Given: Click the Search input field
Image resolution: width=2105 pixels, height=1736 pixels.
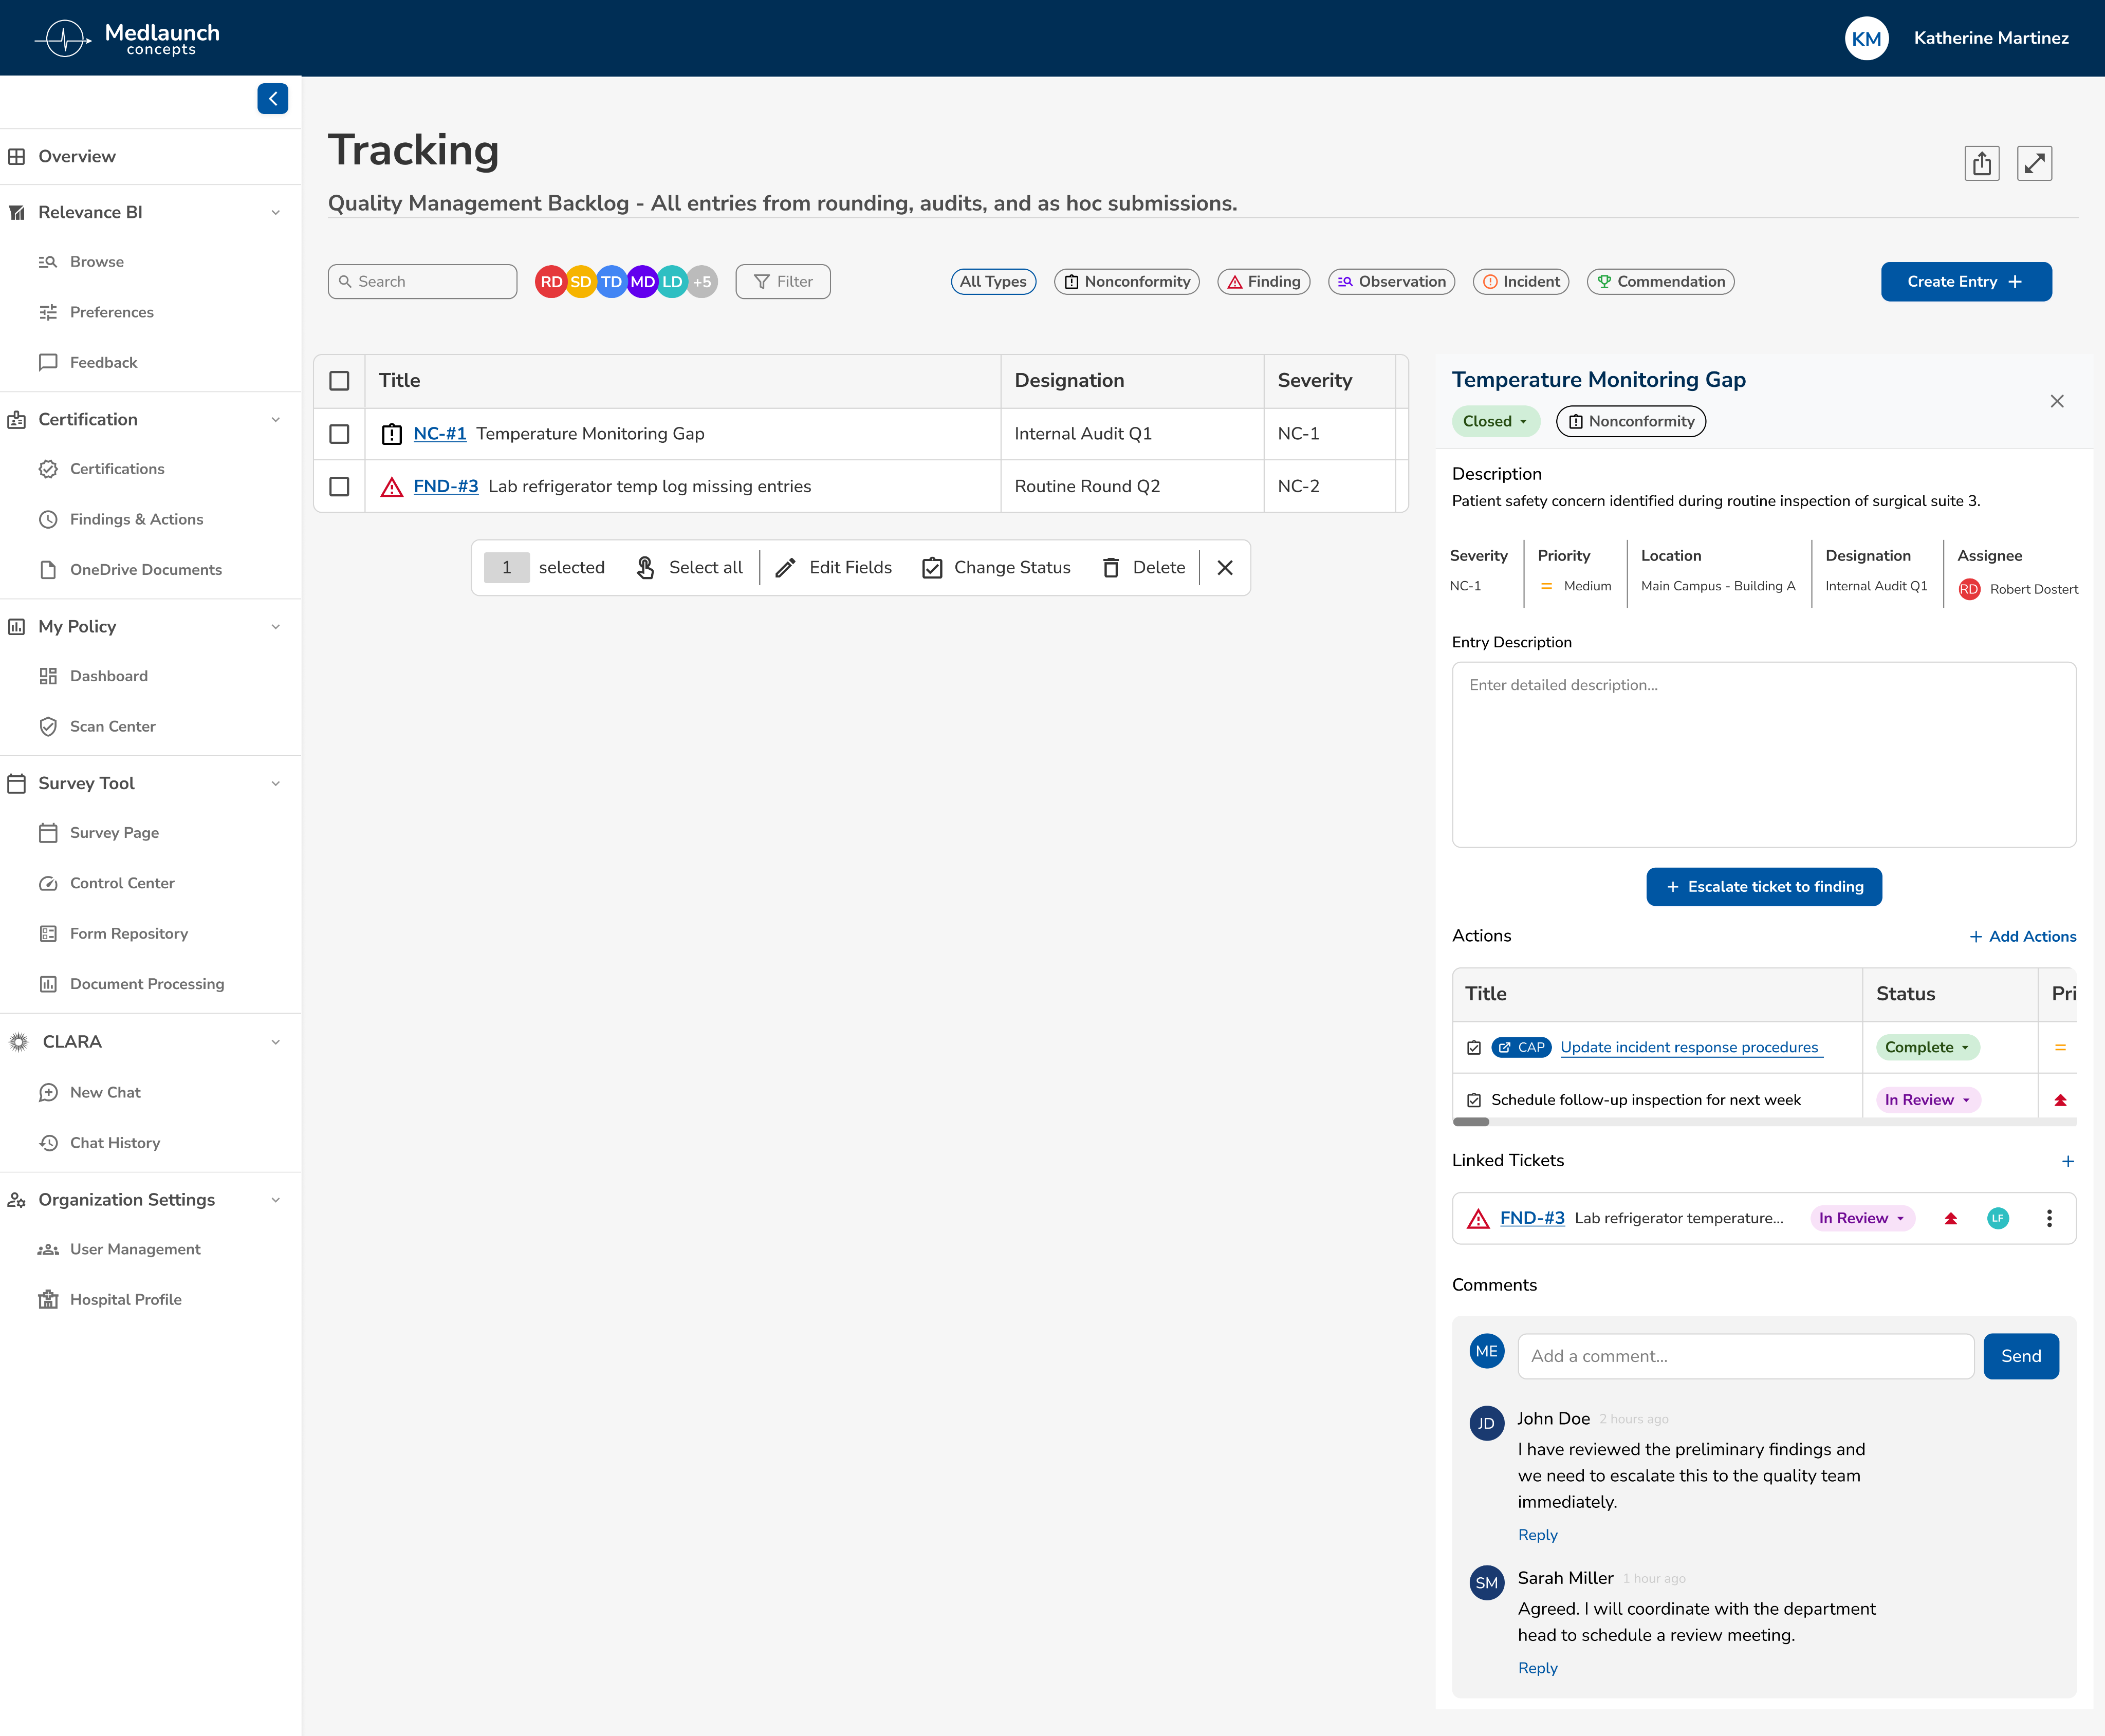Looking at the screenshot, I should (422, 282).
